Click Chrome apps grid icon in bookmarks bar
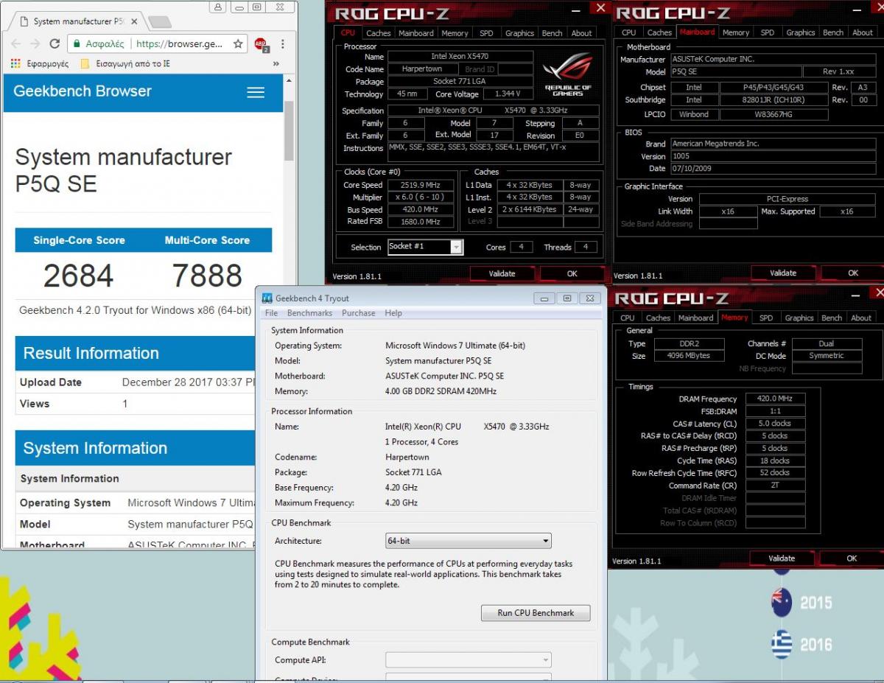The image size is (884, 683). pyautogui.click(x=15, y=63)
